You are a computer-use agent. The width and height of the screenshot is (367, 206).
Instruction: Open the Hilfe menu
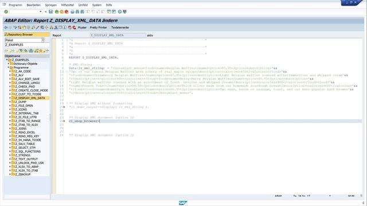pyautogui.click(x=109, y=5)
